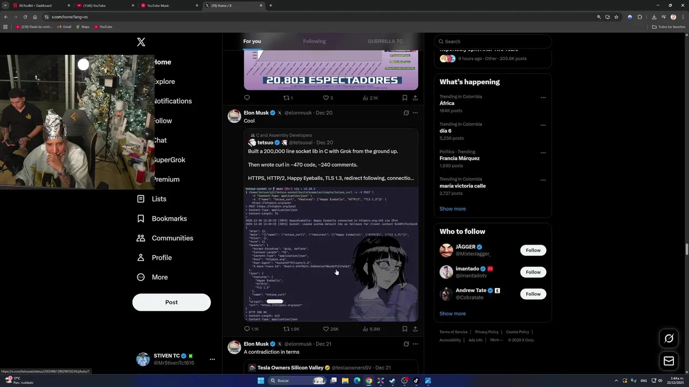The width and height of the screenshot is (689, 387).
Task: Reply to the post with 1.1K replies
Action: [251, 329]
